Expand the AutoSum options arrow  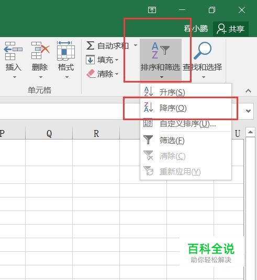point(136,45)
